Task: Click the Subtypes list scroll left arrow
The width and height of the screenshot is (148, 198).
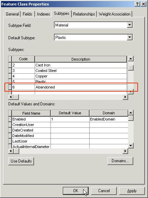Action: click(11, 97)
